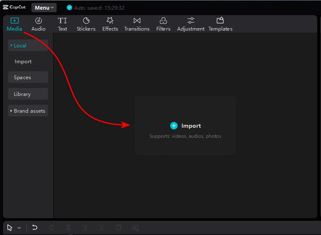Screen dimensions: 321x235
Task: Open the Audio panel icon
Action: pyautogui.click(x=39, y=21)
